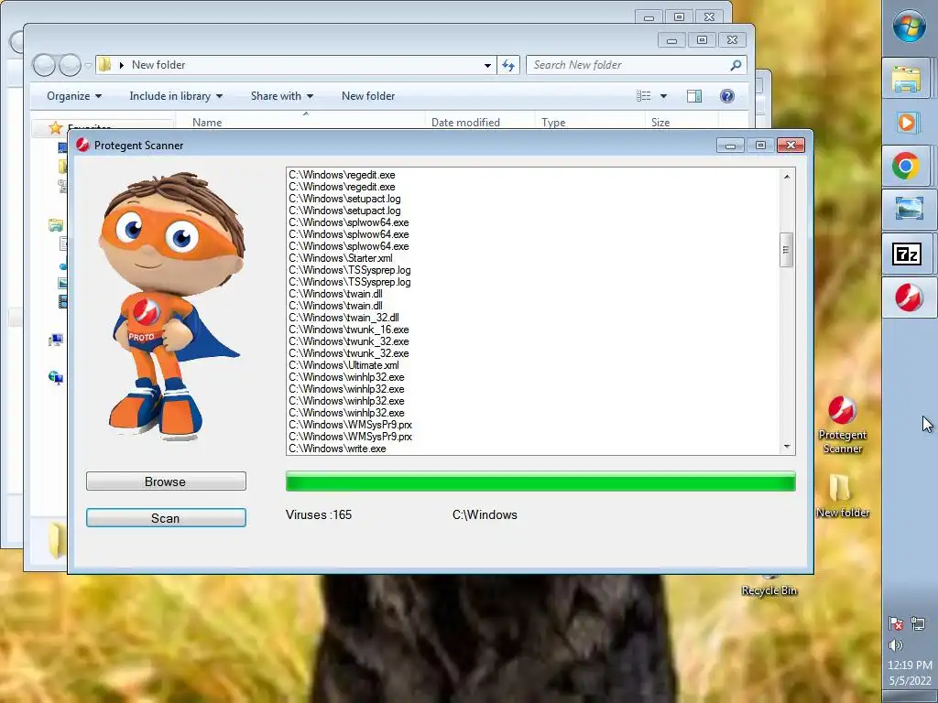Expand the change view options arrow
This screenshot has width=938, height=703.
pos(663,96)
